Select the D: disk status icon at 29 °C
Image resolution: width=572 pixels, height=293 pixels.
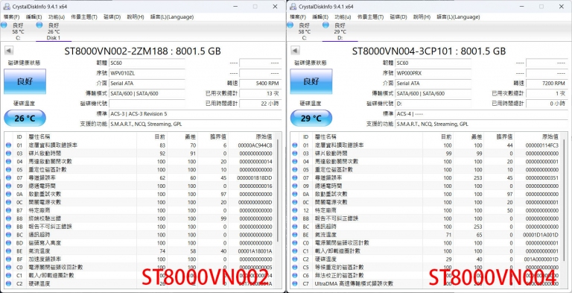[325, 25]
